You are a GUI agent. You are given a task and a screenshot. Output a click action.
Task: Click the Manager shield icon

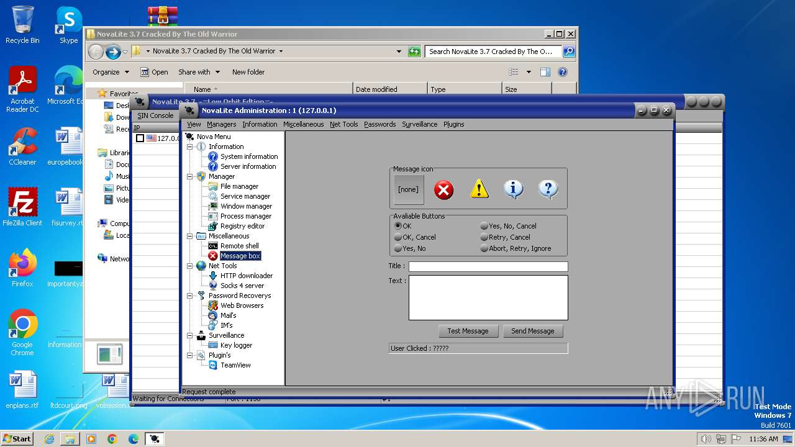201,176
